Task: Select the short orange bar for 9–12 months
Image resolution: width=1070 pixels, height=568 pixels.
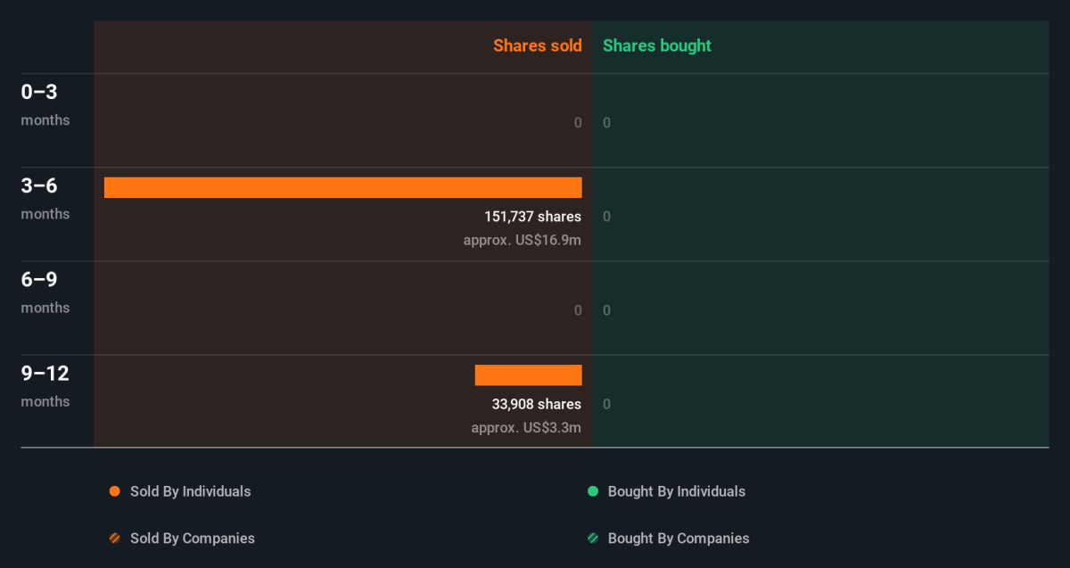Action: pos(528,375)
